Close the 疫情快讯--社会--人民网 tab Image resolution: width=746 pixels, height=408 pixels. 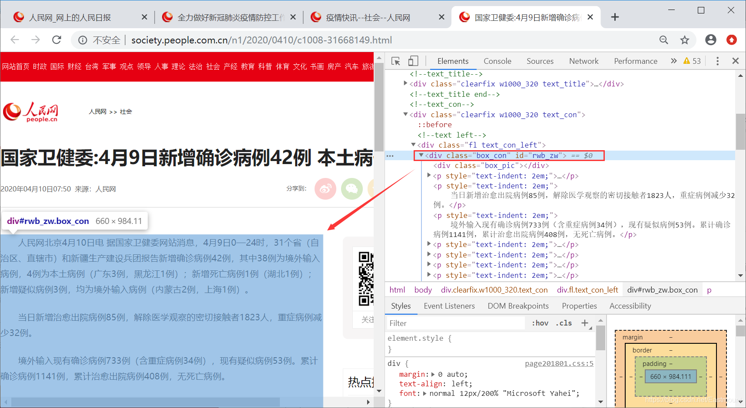(x=441, y=17)
